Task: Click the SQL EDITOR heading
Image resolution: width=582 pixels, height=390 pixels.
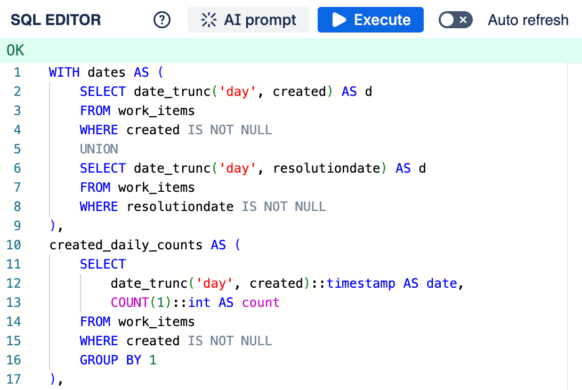Action: tap(55, 20)
